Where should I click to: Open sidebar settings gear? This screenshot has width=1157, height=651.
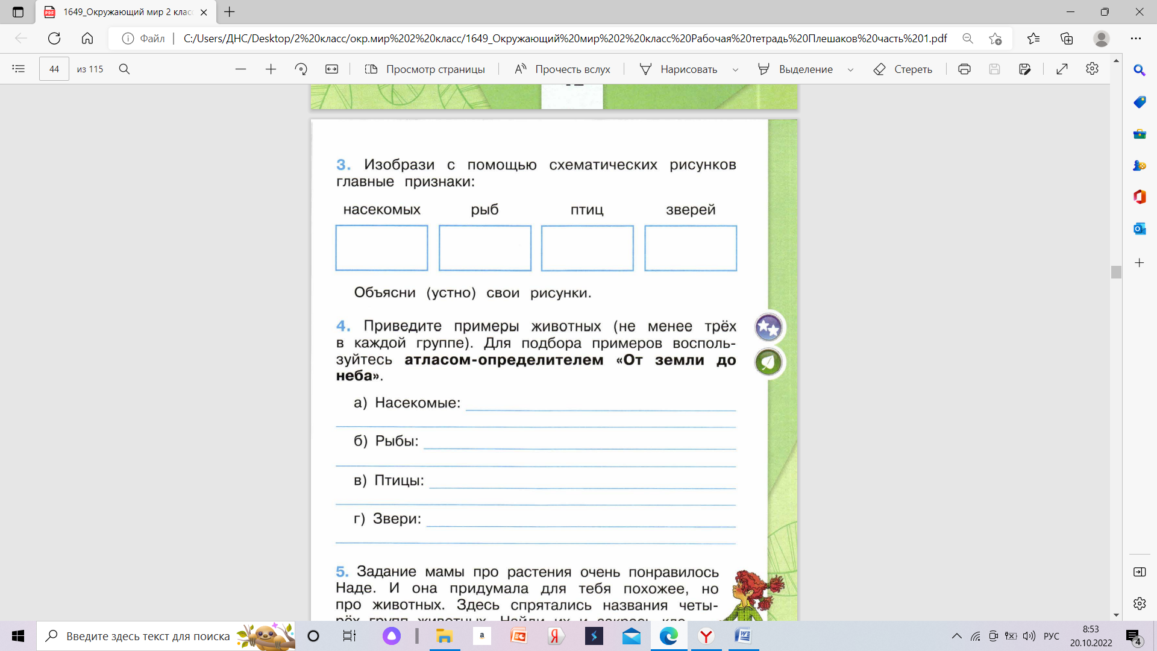coord(1140,603)
